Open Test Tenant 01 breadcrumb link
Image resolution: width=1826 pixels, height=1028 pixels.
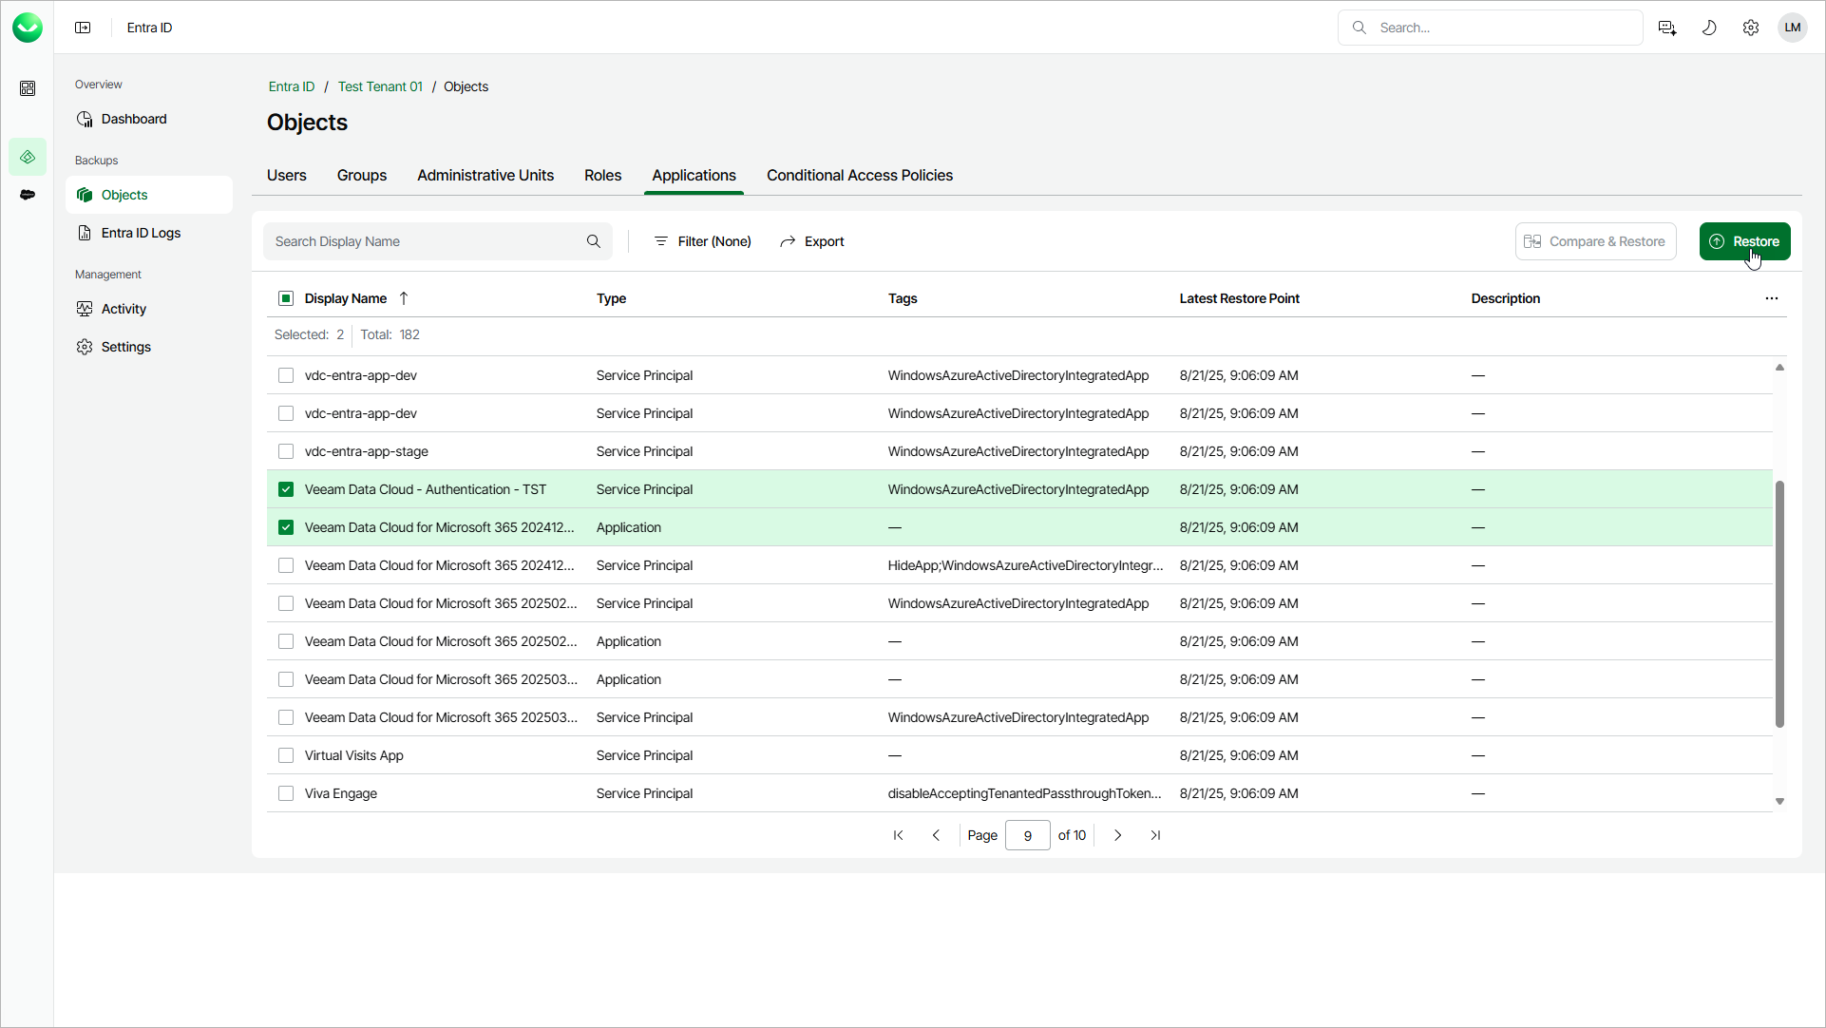point(380,86)
